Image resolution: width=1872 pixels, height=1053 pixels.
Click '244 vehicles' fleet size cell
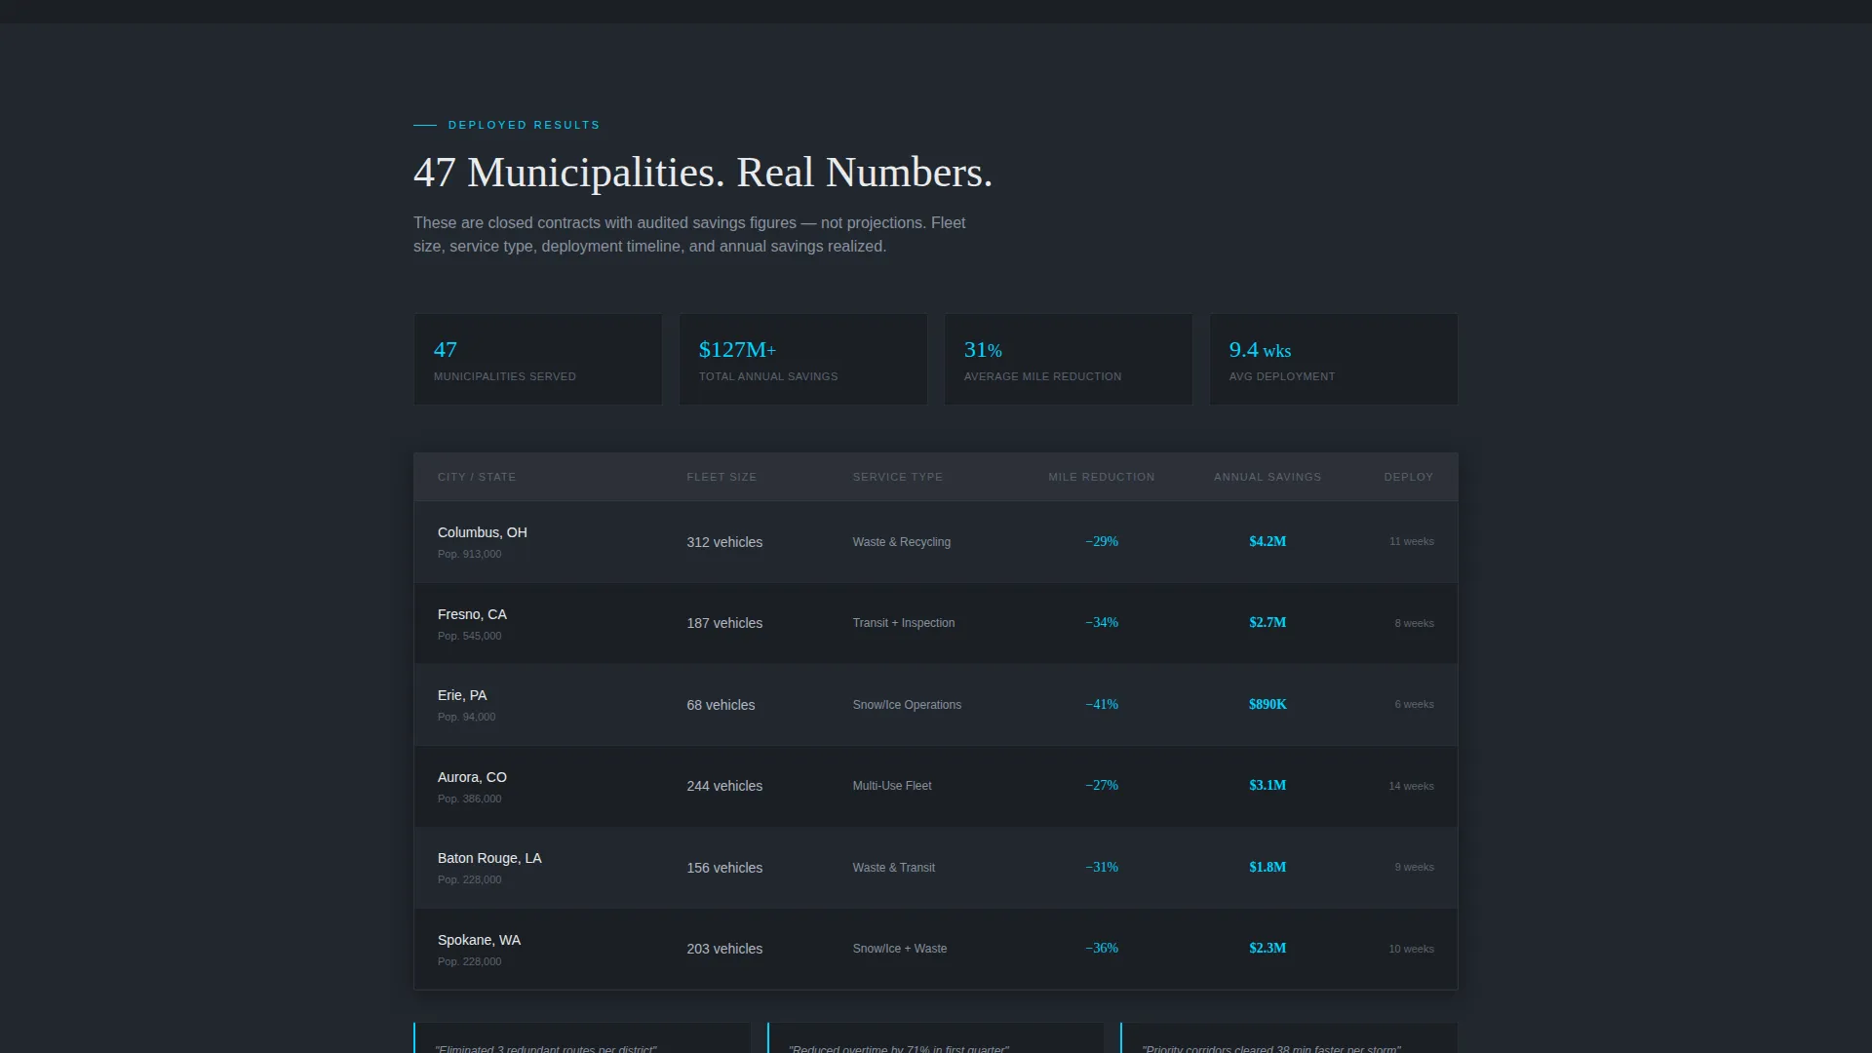pos(724,786)
